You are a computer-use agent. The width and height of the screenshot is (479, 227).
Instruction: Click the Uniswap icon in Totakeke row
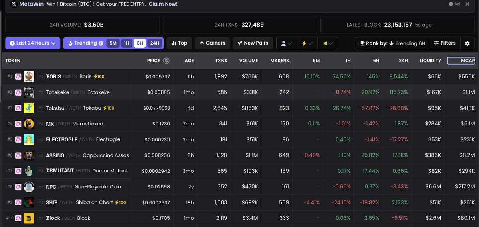(x=18, y=92)
